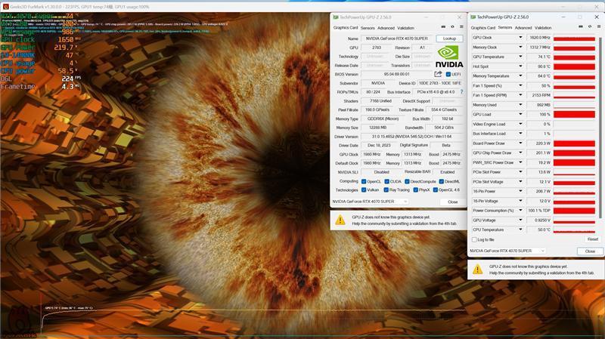Viewport: 605px width, 339px height.
Task: Open Video Engine Load dropdown arrow
Action: (x=520, y=124)
